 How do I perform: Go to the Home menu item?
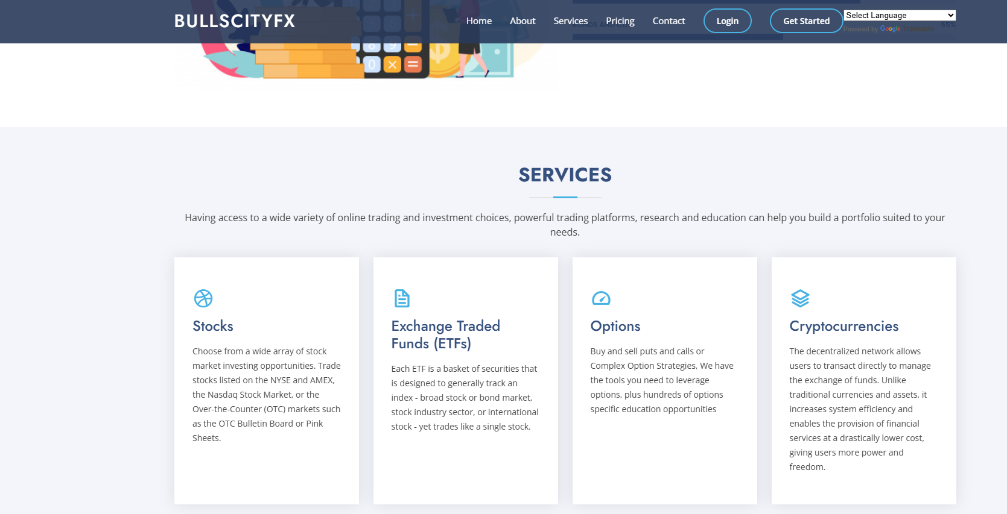[478, 21]
